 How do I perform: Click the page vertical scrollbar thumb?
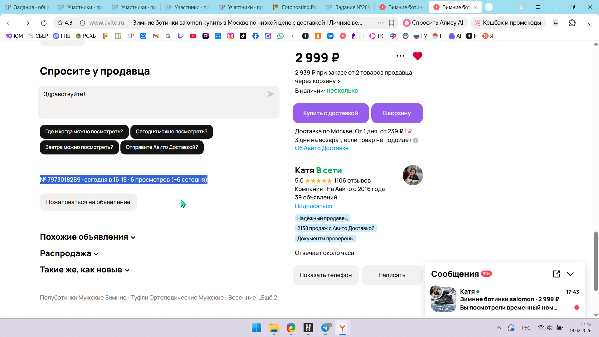tap(596, 261)
